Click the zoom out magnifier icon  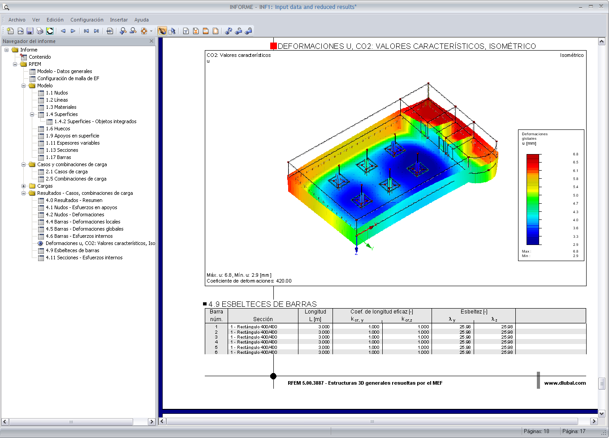tap(133, 31)
